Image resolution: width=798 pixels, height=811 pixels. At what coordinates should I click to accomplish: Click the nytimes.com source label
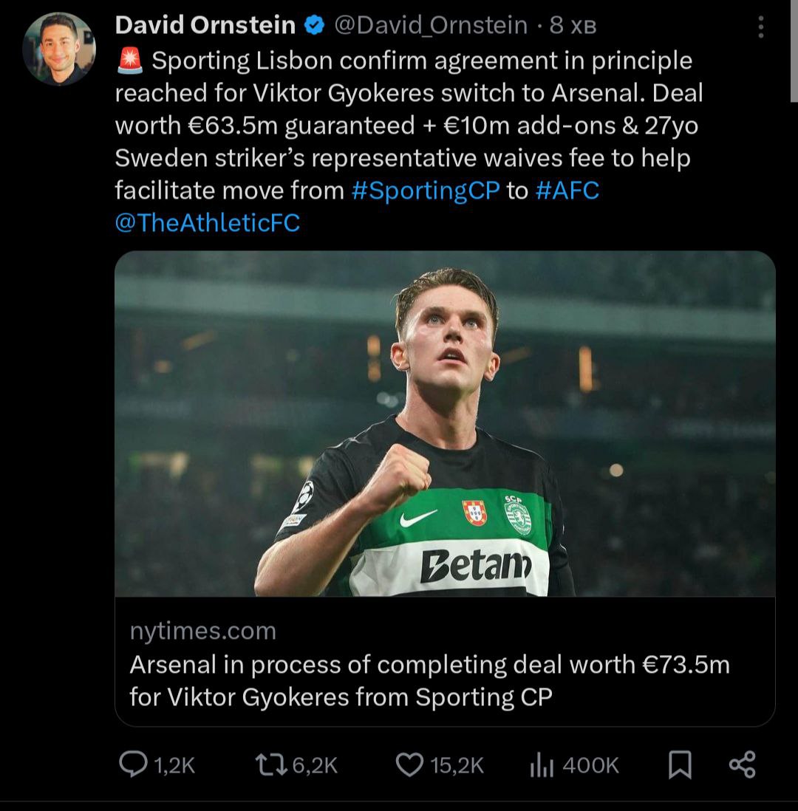203,631
